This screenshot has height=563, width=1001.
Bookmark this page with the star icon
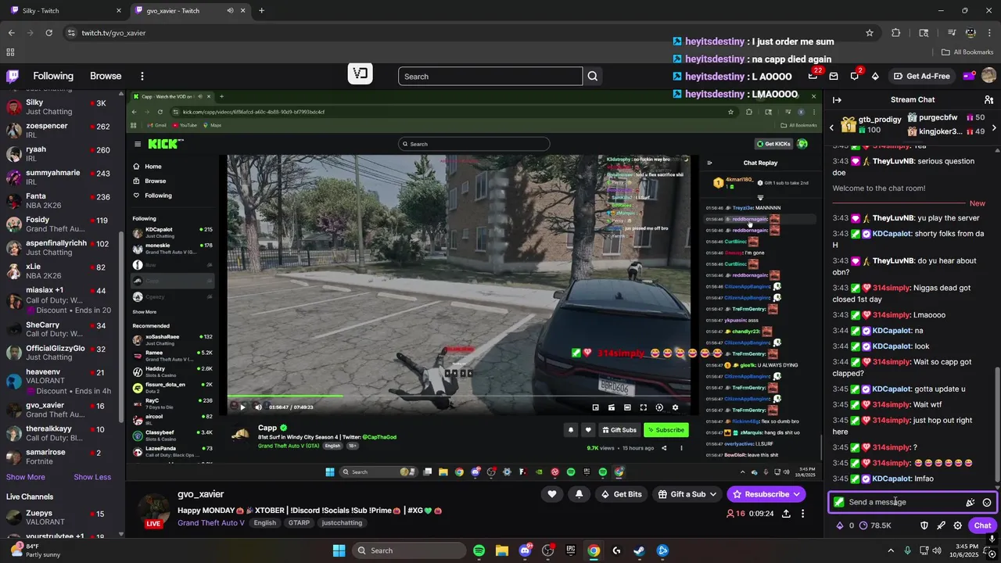click(x=869, y=33)
